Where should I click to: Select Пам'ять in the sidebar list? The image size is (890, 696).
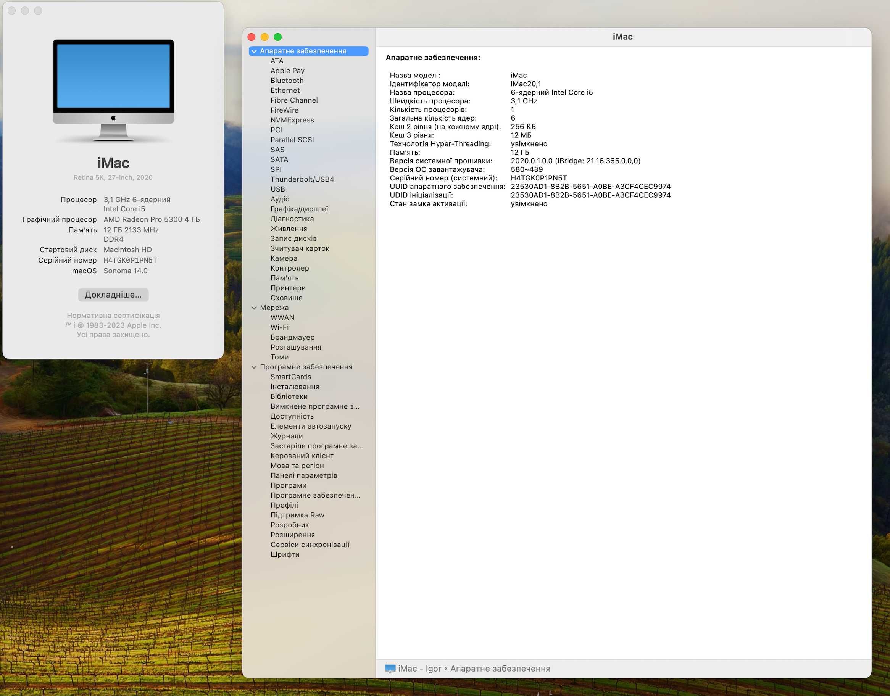coord(284,278)
